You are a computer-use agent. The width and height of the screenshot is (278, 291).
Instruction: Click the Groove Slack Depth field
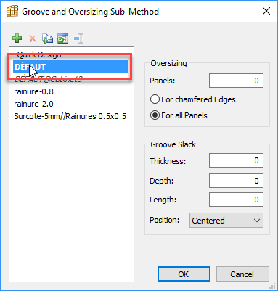click(236, 181)
